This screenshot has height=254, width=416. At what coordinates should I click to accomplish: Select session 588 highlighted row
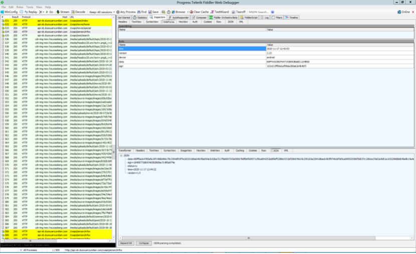56,232
